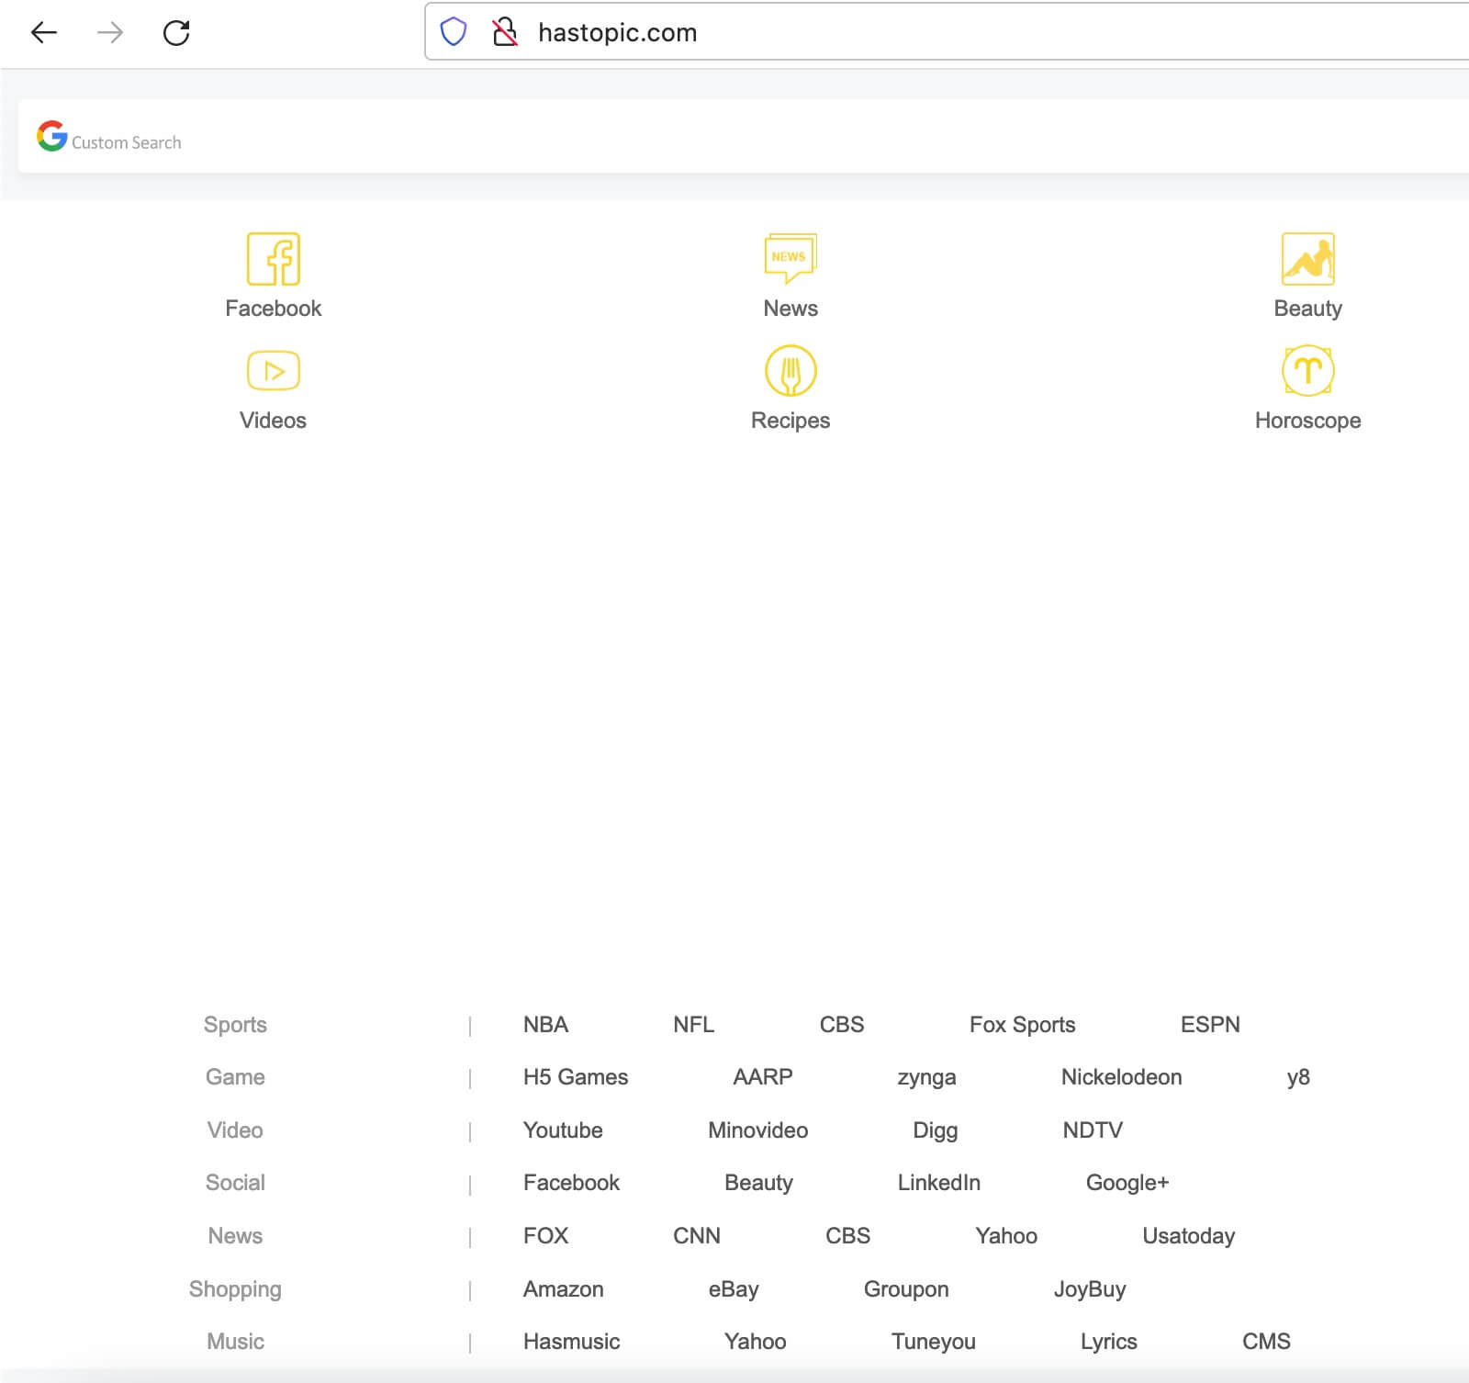Open the Amazon link
The height and width of the screenshot is (1383, 1469).
click(x=563, y=1288)
